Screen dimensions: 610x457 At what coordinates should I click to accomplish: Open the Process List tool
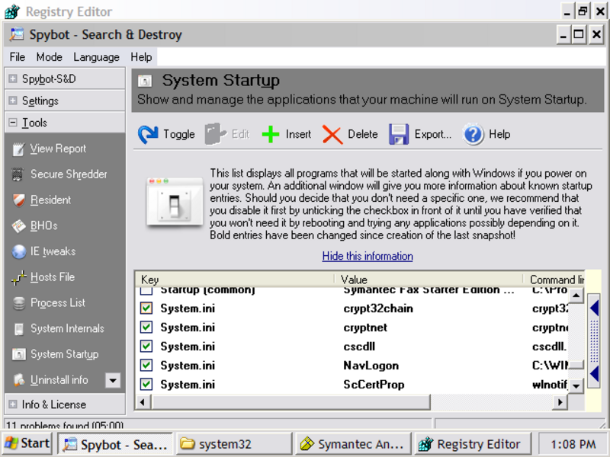58,302
